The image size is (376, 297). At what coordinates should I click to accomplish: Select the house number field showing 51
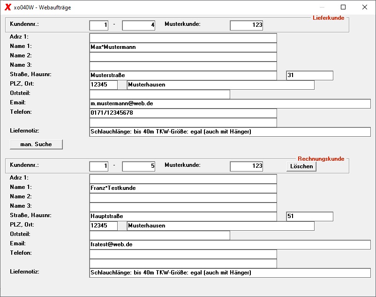click(x=309, y=217)
